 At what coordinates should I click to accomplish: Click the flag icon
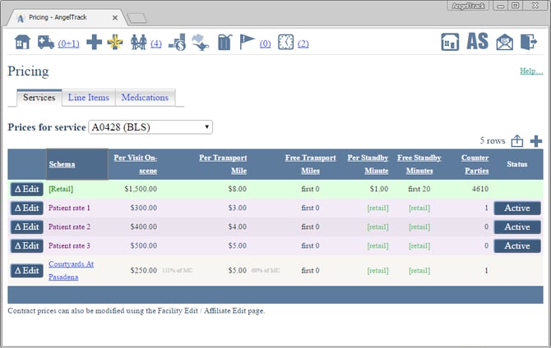247,43
